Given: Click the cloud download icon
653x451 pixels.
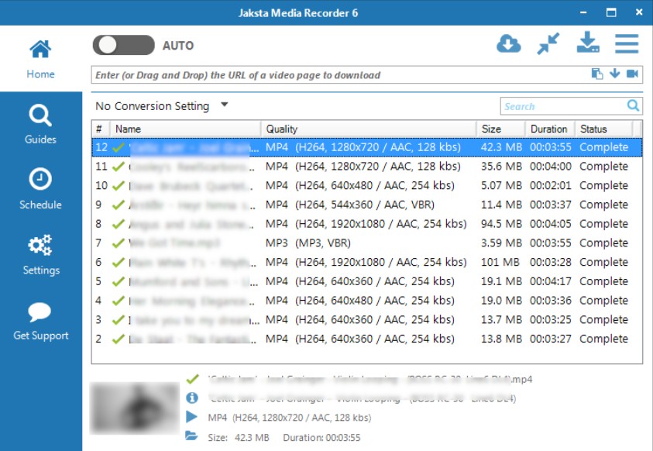Looking at the screenshot, I should (x=508, y=43).
